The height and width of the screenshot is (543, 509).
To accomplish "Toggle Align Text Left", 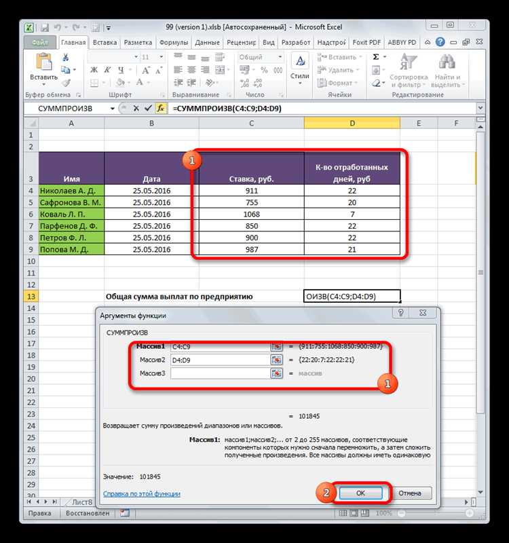I will 178,70.
